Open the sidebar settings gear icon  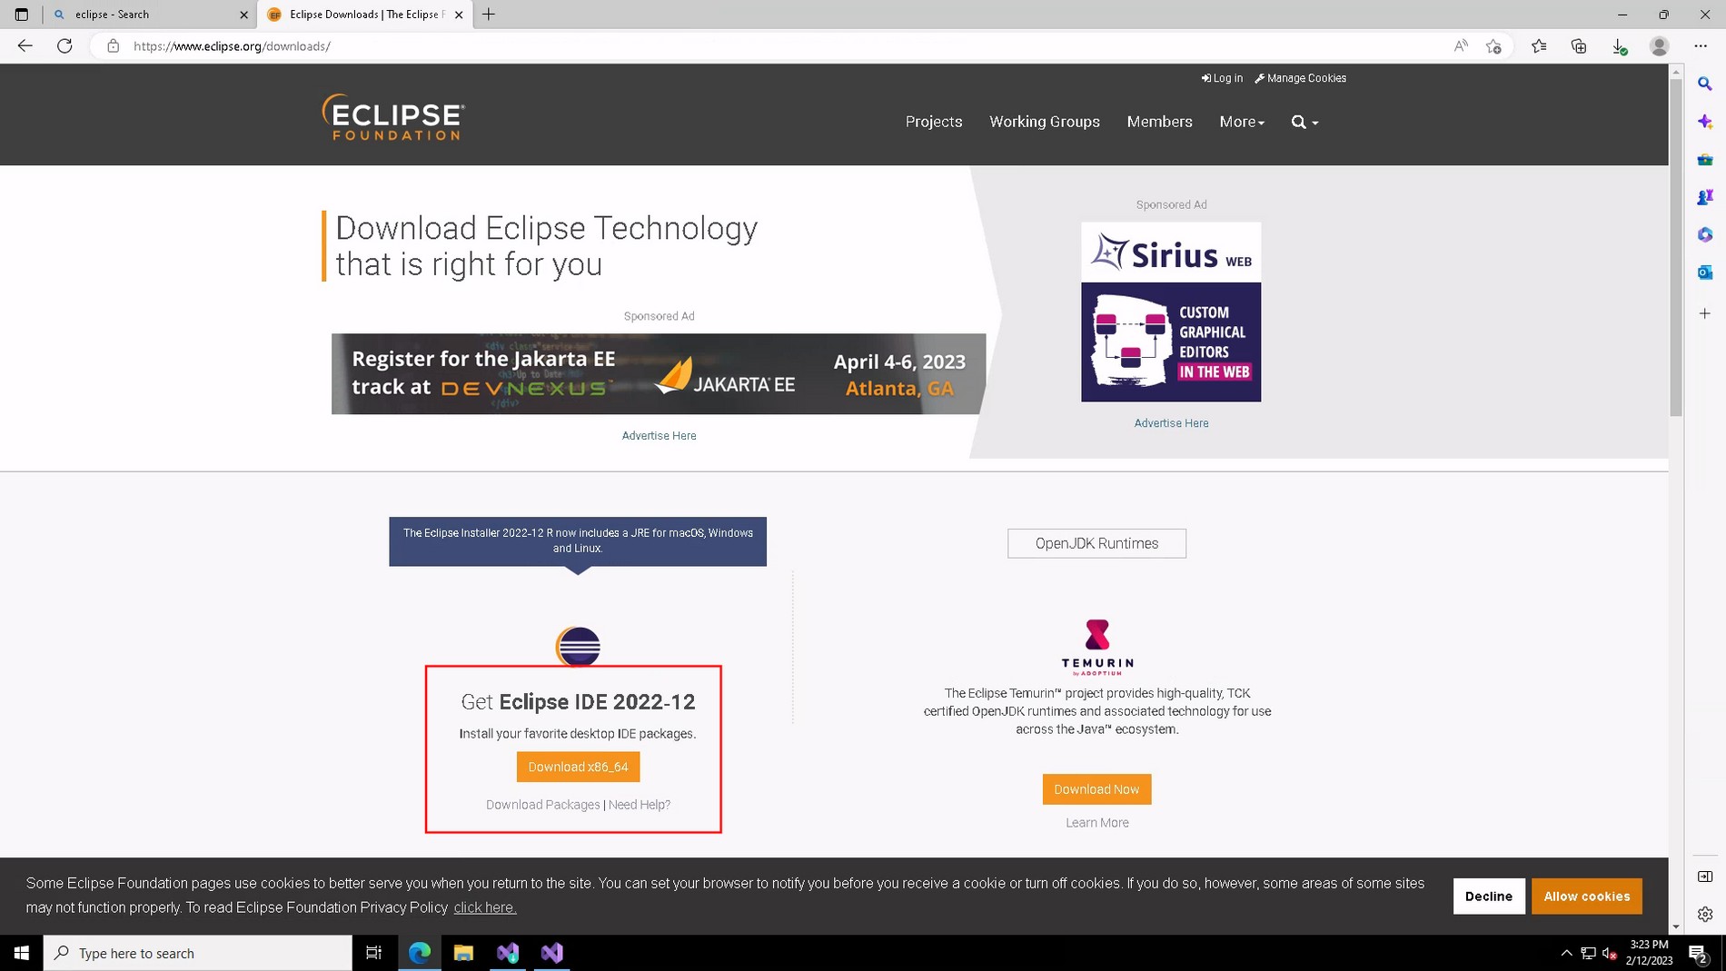coord(1705,914)
